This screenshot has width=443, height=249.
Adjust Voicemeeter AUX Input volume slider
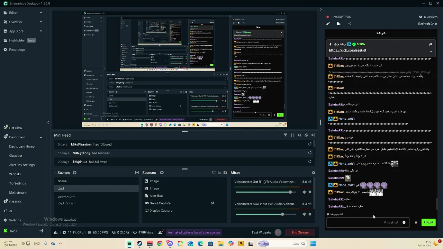pyautogui.click(x=266, y=214)
